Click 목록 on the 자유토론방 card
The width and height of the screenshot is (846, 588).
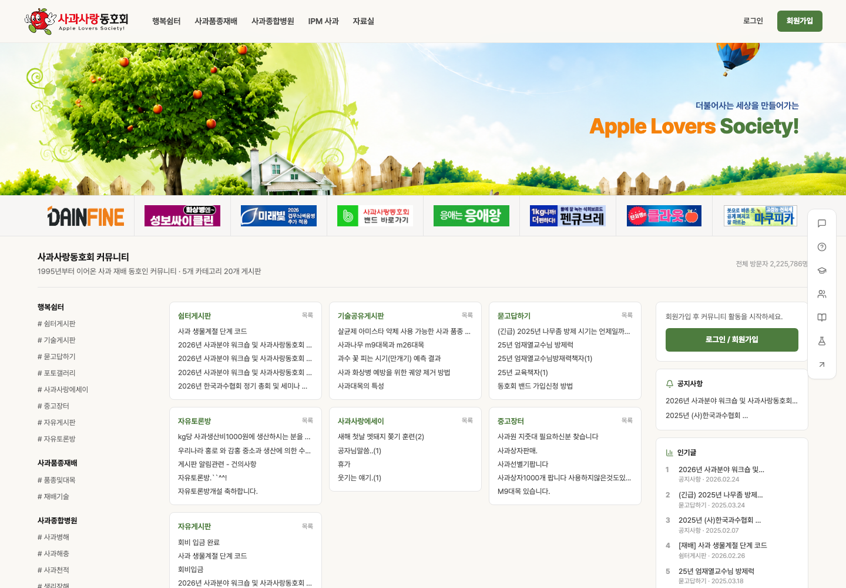point(307,420)
